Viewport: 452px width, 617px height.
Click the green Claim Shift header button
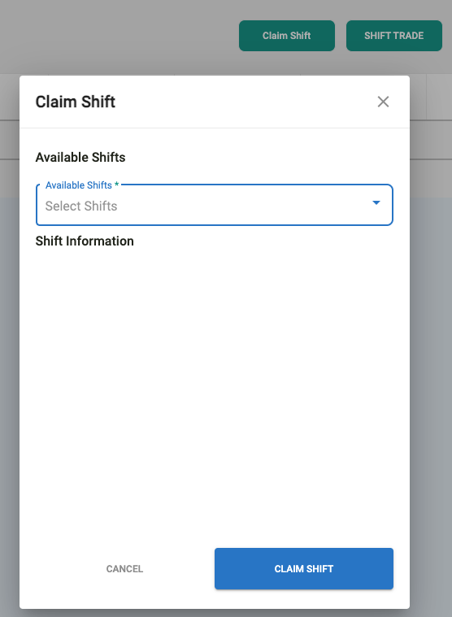pos(287,36)
